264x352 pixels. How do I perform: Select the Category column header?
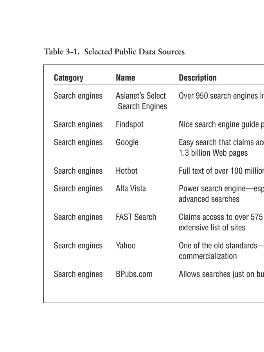coord(68,78)
